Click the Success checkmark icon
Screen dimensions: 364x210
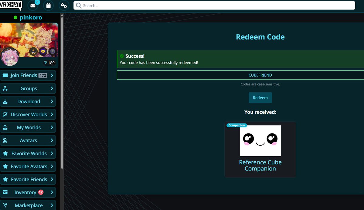point(122,56)
